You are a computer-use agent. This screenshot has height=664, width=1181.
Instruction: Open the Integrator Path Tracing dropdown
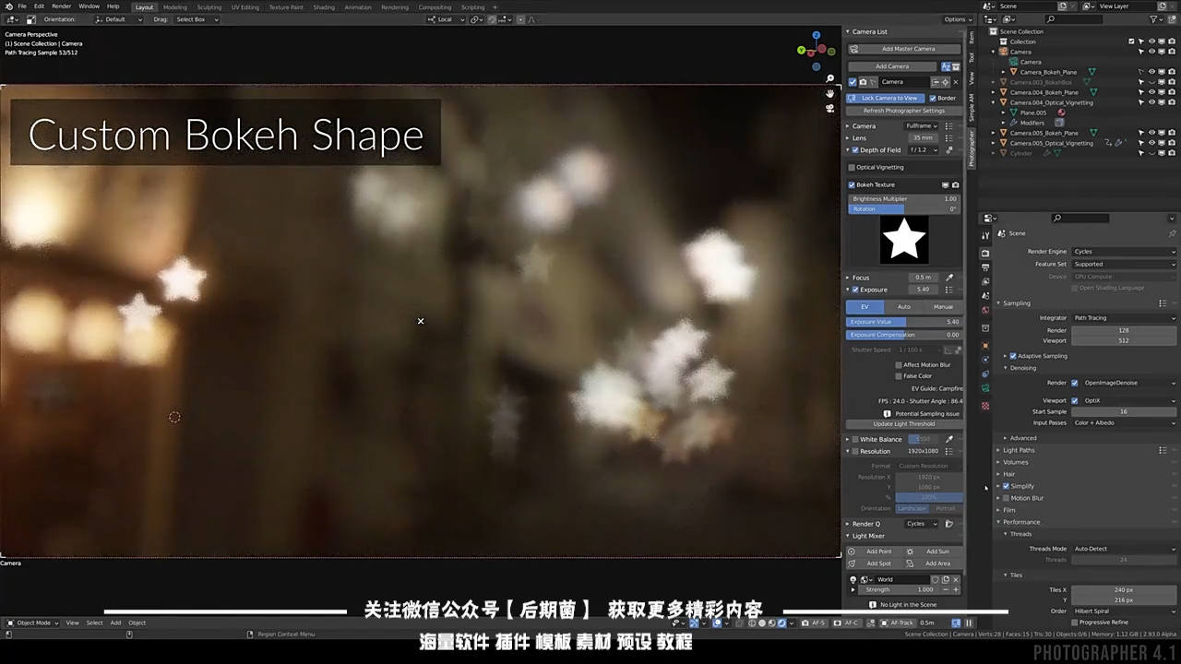pyautogui.click(x=1124, y=318)
